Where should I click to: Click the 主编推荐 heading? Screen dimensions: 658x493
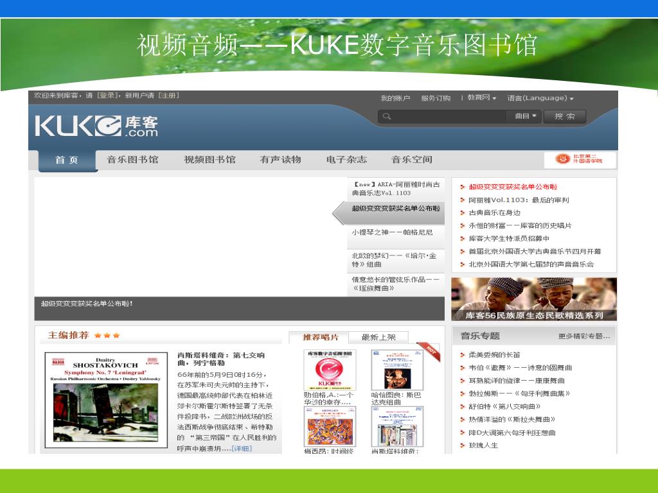(x=68, y=335)
